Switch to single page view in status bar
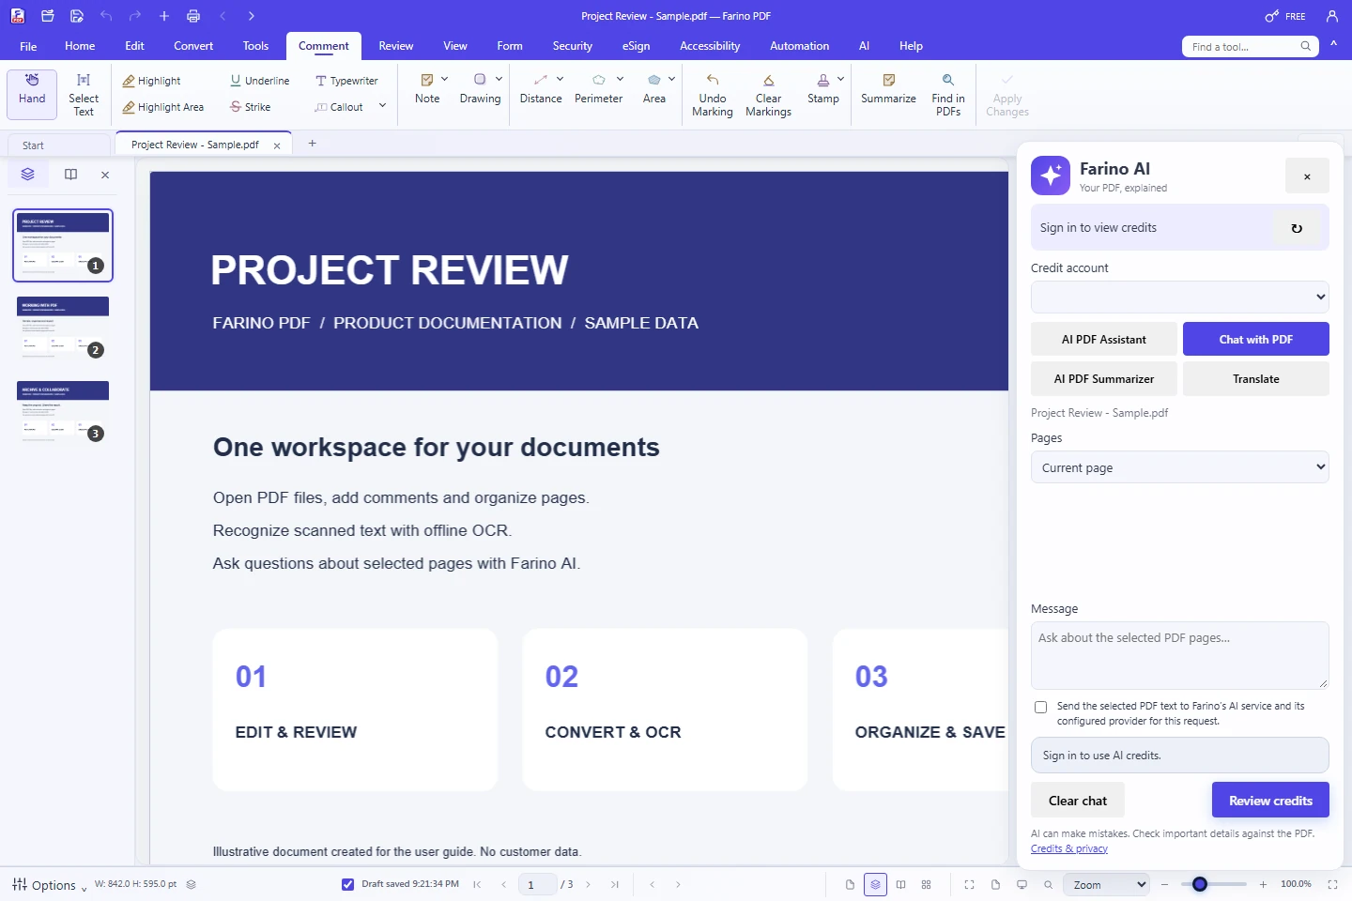The image size is (1352, 901). 850,884
